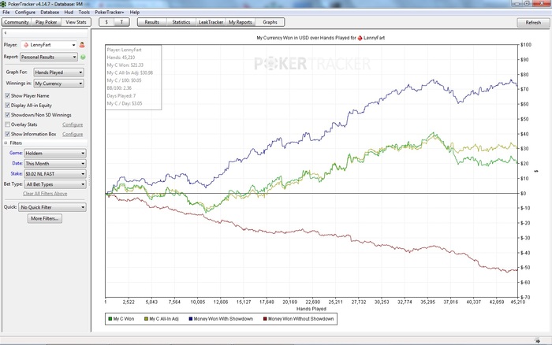This screenshot has height=345, width=552.
Task: Collapse the Filters section expander
Action: (6, 143)
